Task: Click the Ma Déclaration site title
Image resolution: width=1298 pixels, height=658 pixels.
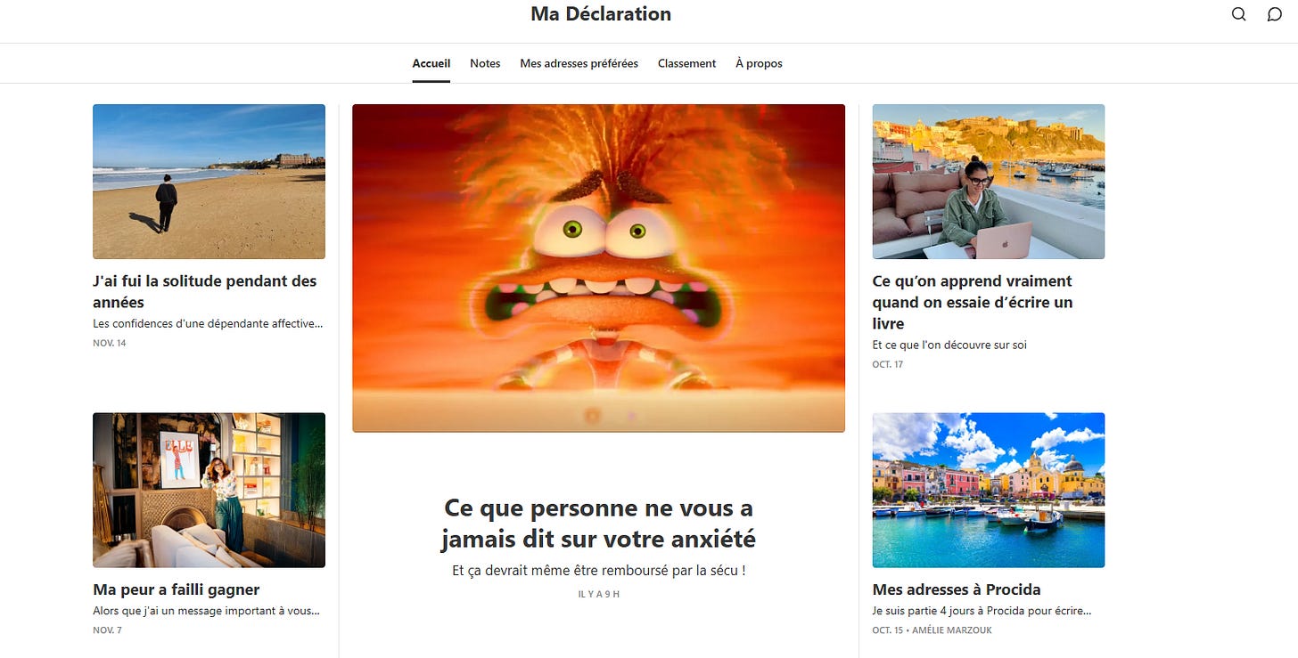Action: 601,14
